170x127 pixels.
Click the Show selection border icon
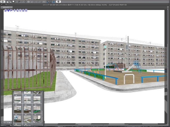(x=44, y=2)
